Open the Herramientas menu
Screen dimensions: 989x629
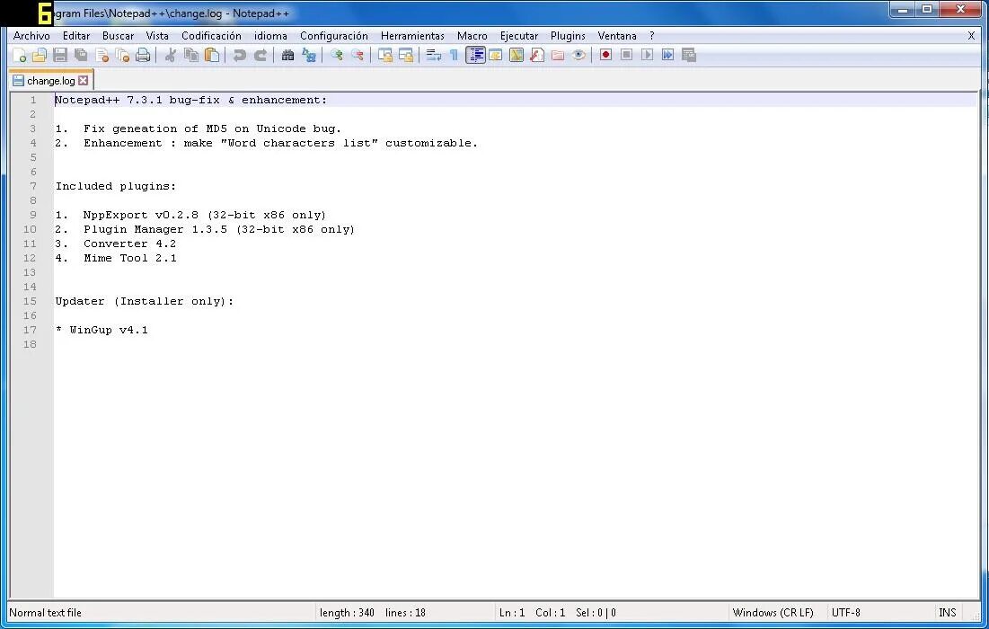(412, 36)
